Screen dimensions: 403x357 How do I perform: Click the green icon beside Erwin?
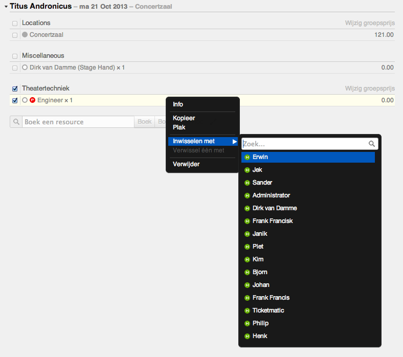point(247,157)
